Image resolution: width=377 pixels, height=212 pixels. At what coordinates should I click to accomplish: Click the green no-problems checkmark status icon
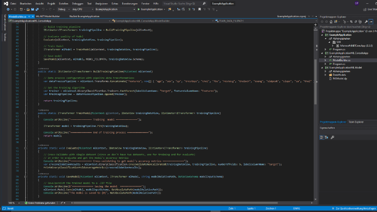(26, 203)
